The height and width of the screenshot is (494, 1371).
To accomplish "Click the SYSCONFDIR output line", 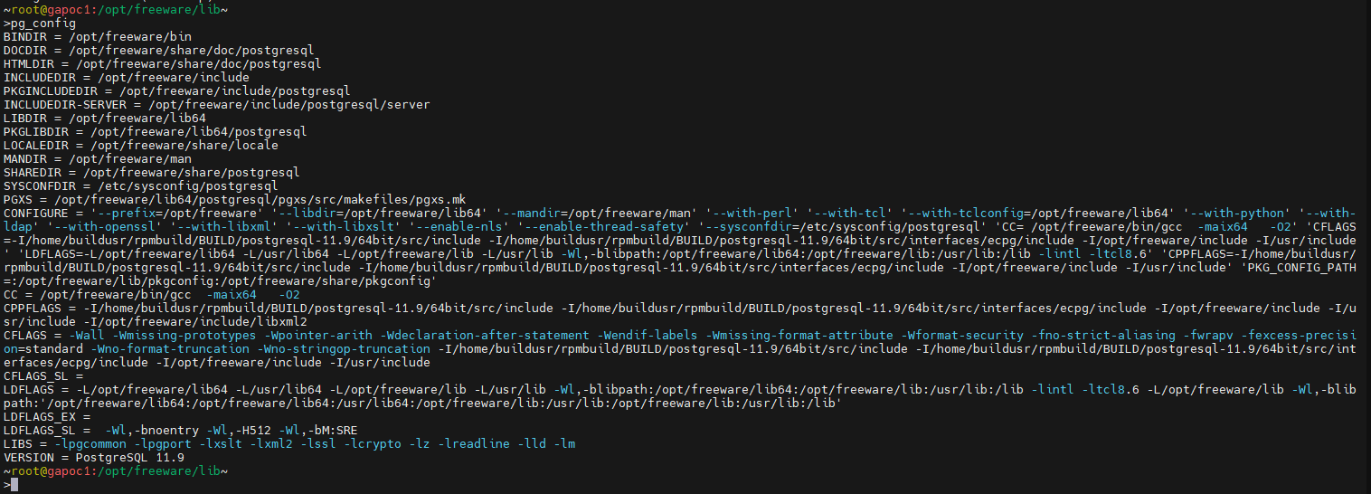I will (141, 185).
